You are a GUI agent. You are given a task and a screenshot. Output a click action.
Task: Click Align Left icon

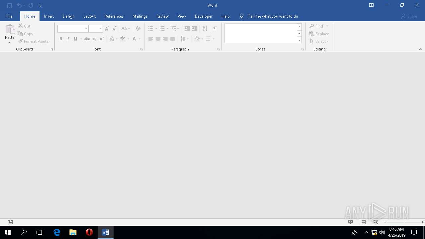150,39
